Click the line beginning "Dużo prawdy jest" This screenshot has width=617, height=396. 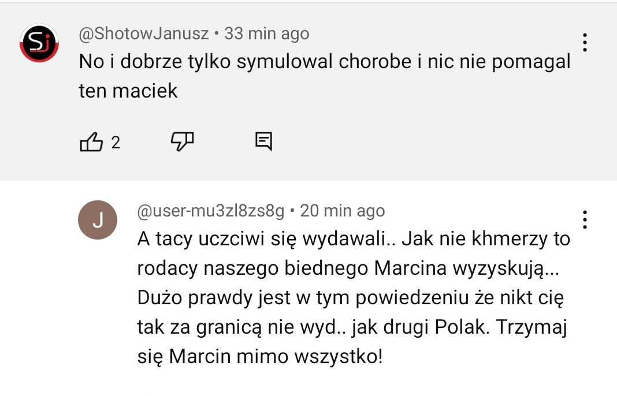[x=350, y=298]
